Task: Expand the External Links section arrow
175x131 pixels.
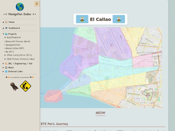Action: click(3, 71)
